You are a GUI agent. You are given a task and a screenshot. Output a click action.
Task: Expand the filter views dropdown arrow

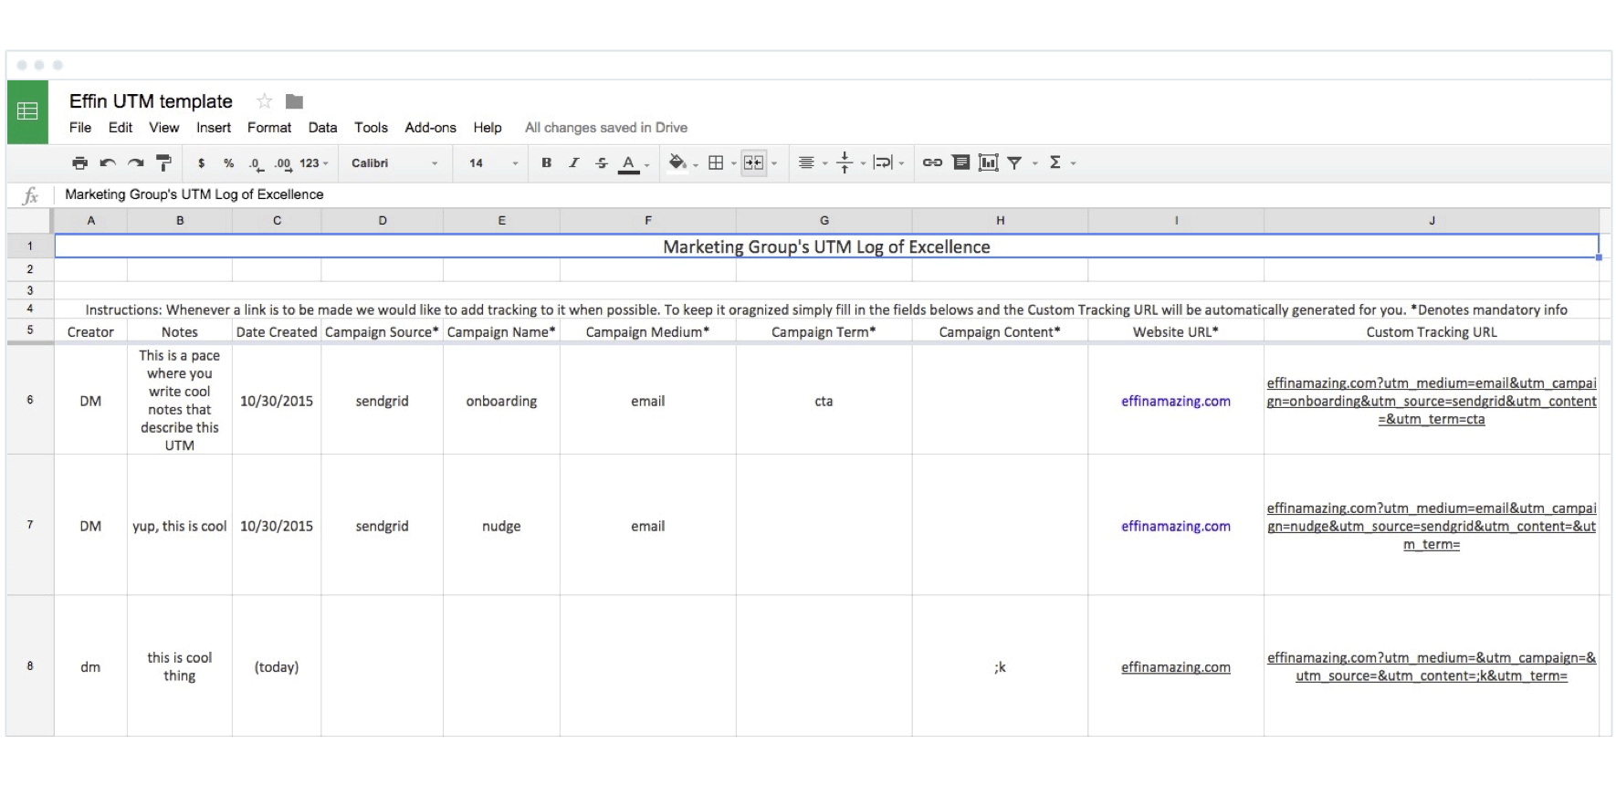[1034, 164]
